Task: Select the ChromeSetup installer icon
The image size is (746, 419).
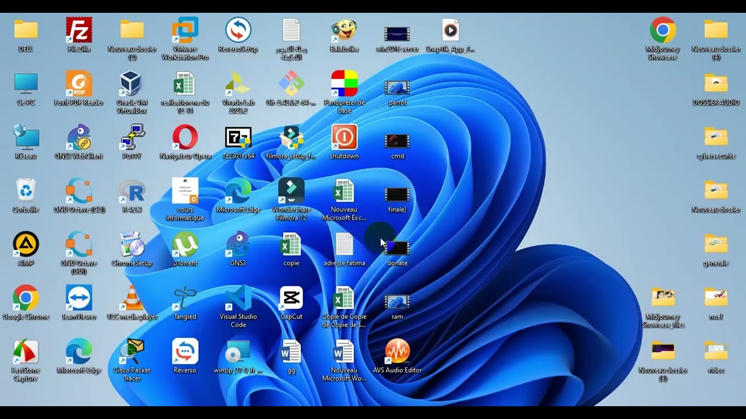Action: pyautogui.click(x=132, y=244)
